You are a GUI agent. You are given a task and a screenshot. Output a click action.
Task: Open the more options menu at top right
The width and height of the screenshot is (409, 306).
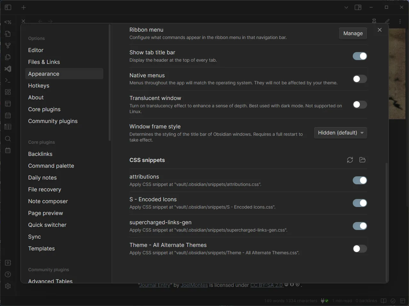click(x=399, y=21)
